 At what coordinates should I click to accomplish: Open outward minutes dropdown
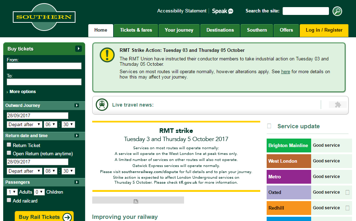68,124
